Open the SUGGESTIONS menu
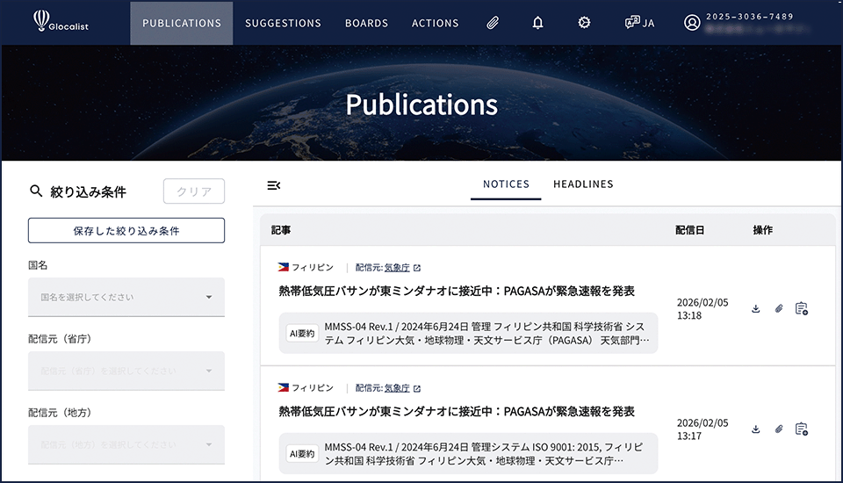The width and height of the screenshot is (843, 483). coord(283,23)
